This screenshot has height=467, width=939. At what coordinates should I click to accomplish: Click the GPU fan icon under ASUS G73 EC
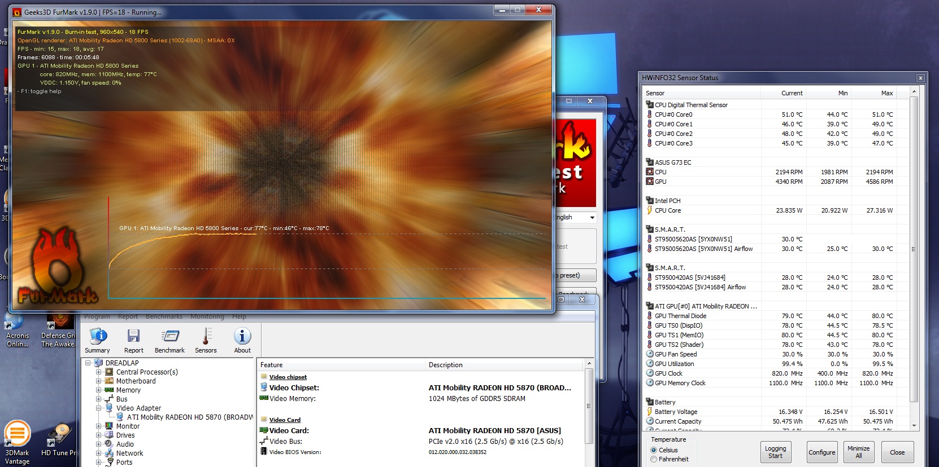(650, 182)
